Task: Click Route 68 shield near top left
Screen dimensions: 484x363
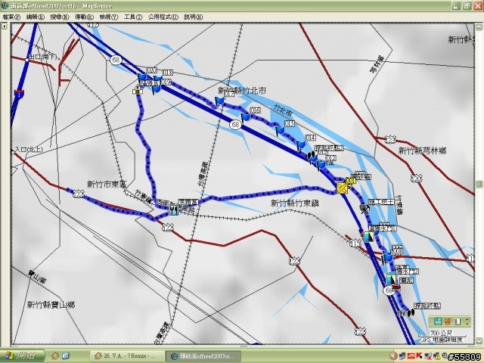Action: click(116, 60)
